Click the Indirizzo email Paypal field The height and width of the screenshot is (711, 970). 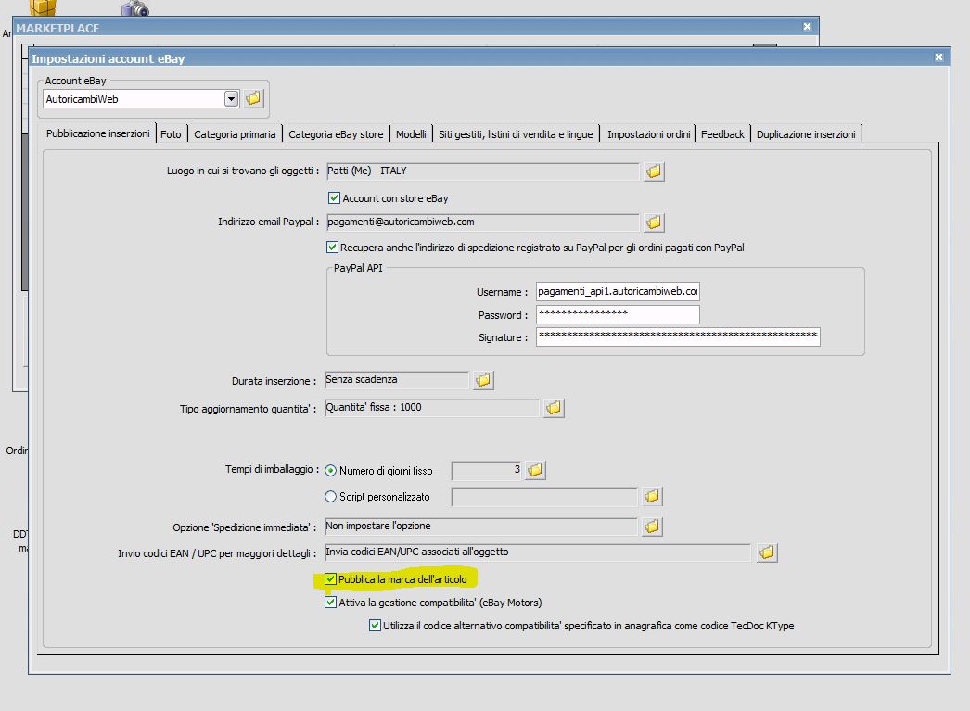click(x=482, y=222)
